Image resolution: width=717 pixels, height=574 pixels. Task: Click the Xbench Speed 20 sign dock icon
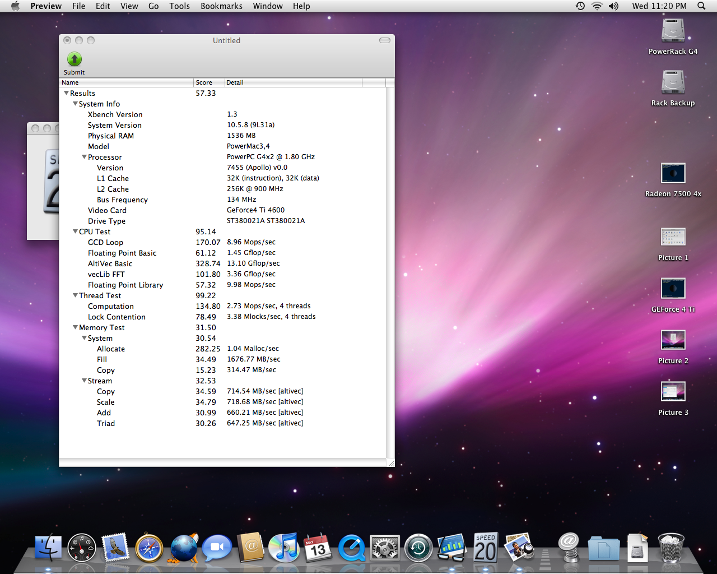click(x=485, y=548)
